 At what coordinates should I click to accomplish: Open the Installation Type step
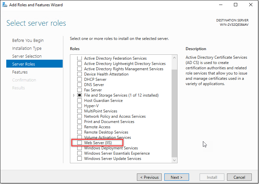point(27,48)
